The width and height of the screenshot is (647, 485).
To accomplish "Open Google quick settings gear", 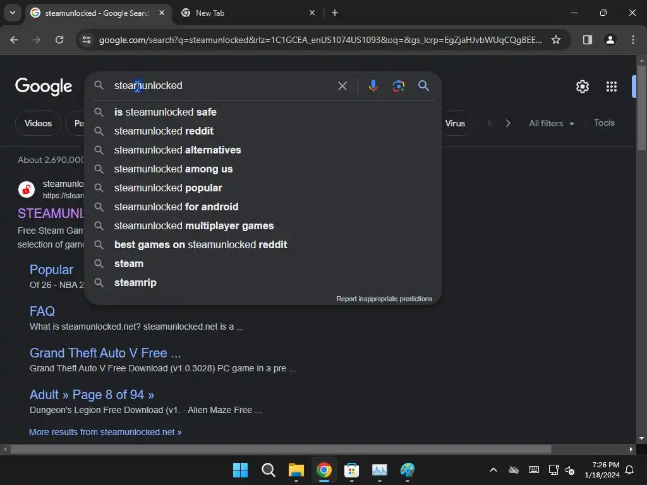I will click(x=582, y=87).
